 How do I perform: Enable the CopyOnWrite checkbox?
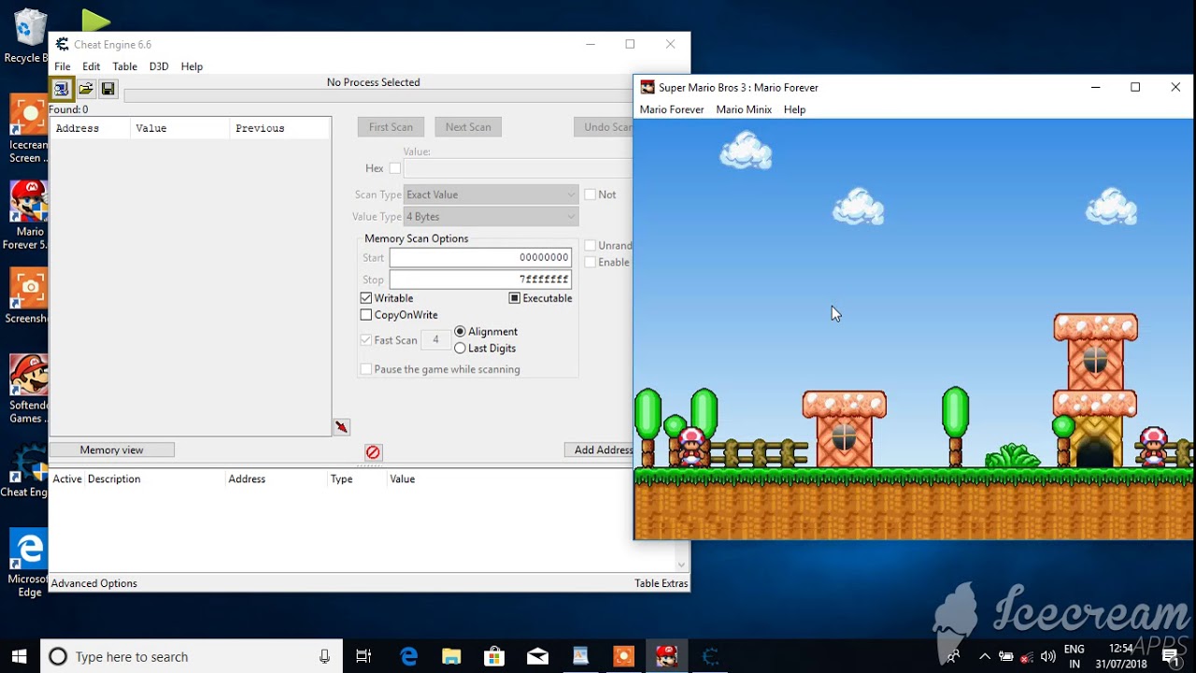click(x=366, y=315)
